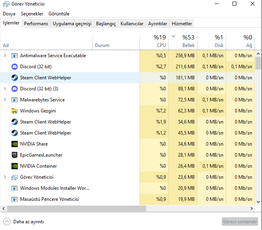Switch to the Performans tab

point(36,24)
